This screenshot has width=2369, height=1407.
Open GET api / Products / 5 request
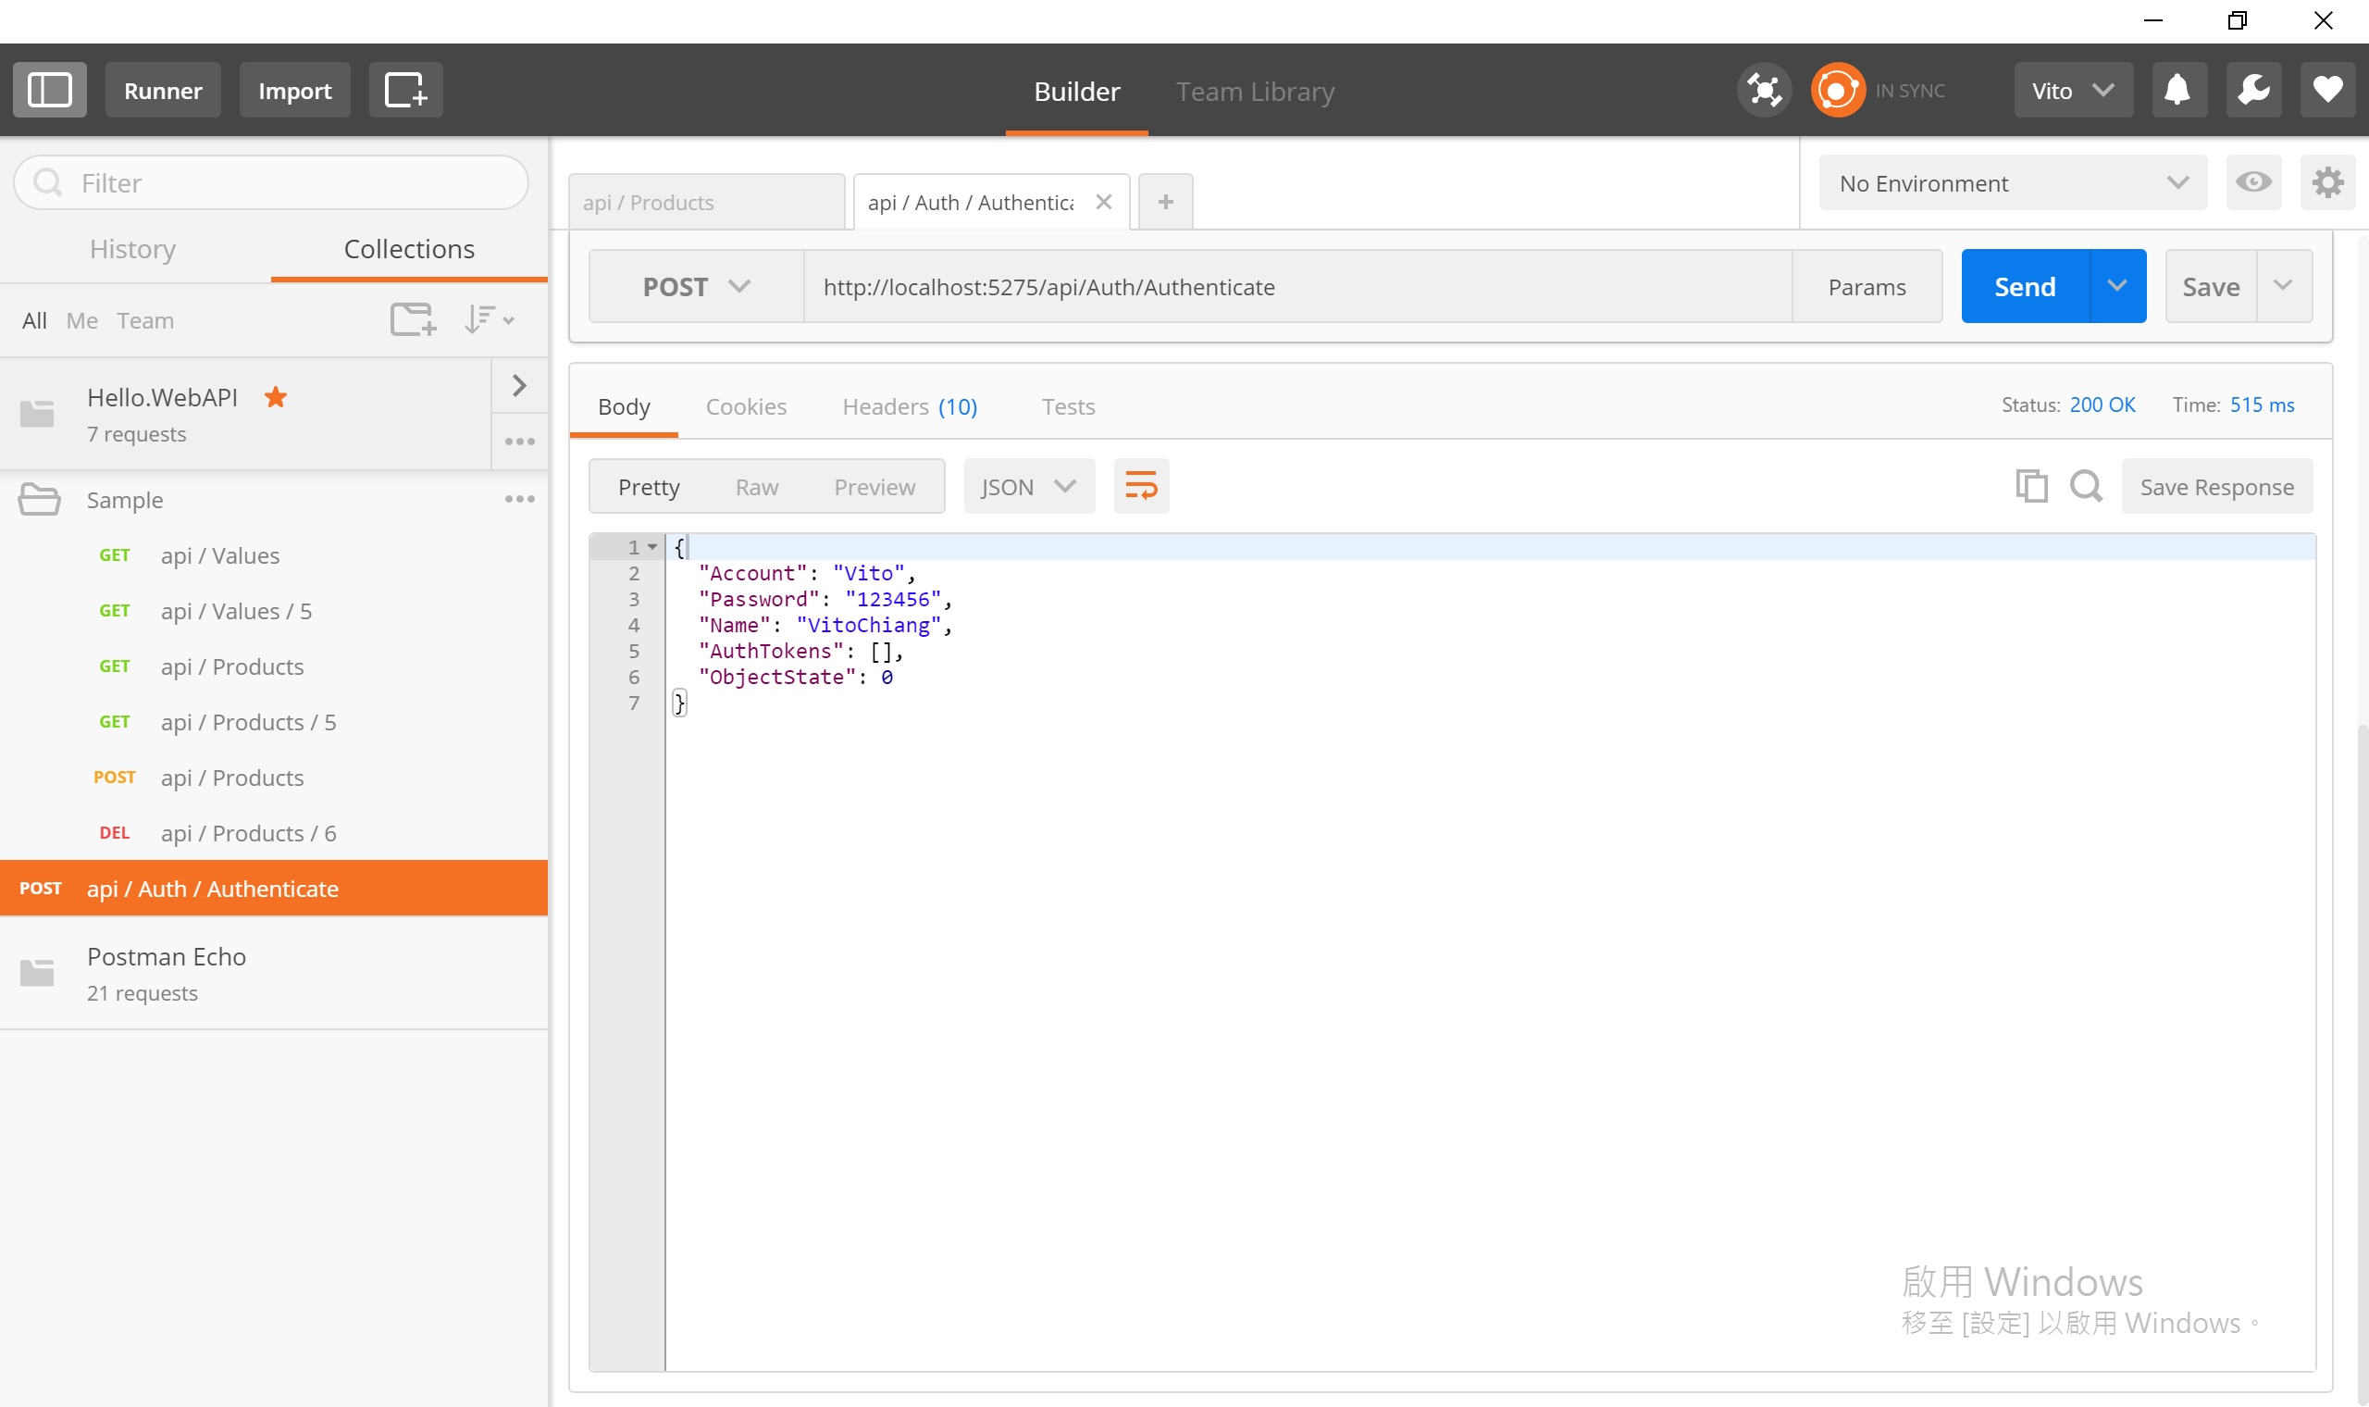coord(274,721)
